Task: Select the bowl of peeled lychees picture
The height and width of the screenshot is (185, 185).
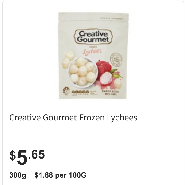Action: 83,72
